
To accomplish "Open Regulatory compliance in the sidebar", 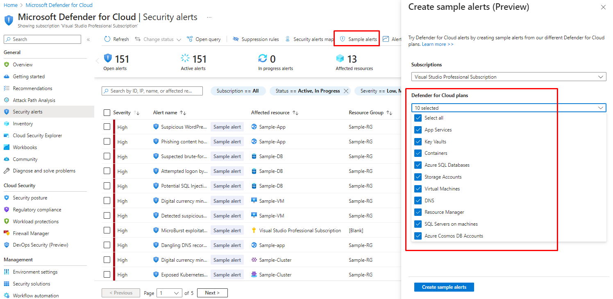I will (x=37, y=210).
